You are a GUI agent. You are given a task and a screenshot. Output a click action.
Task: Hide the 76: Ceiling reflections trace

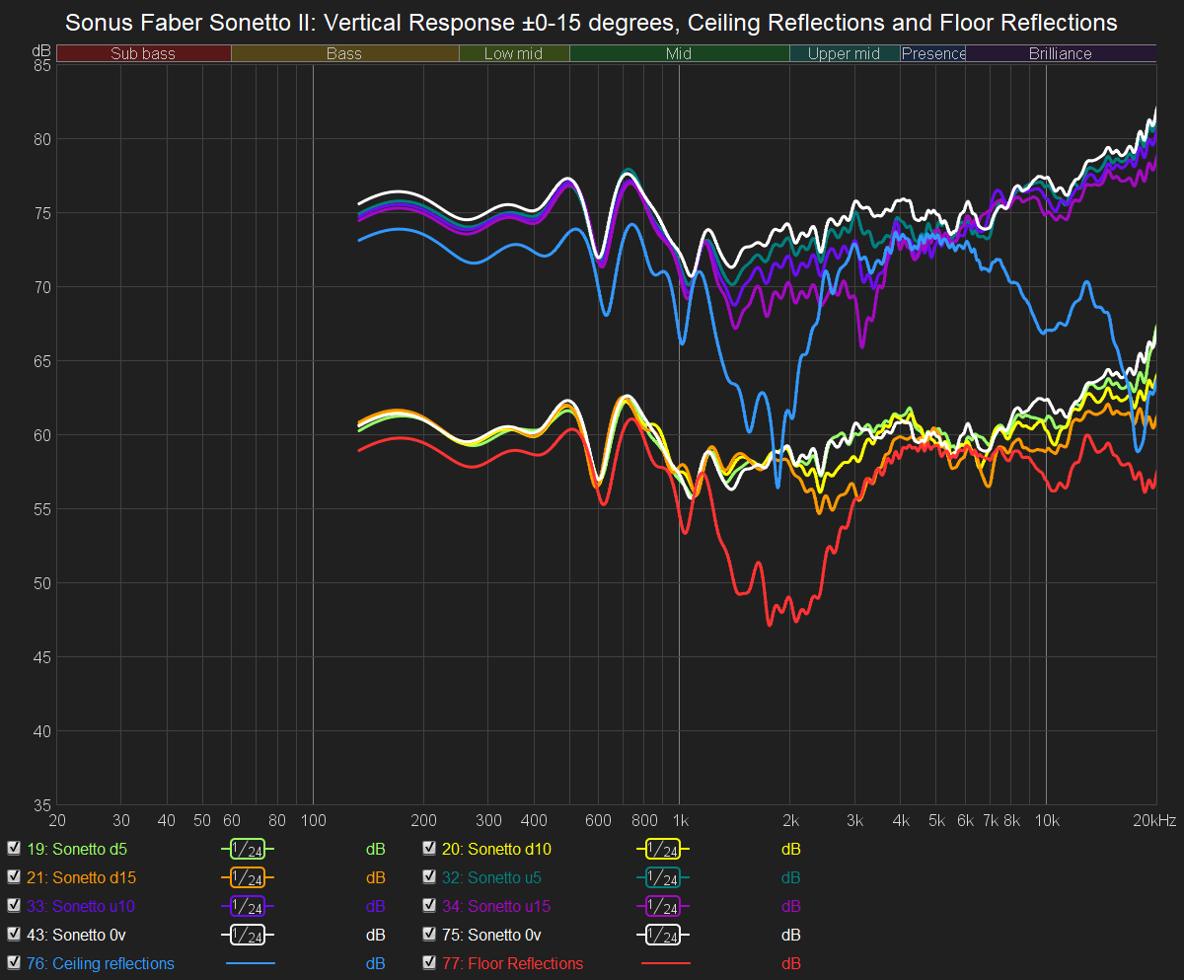[x=14, y=963]
